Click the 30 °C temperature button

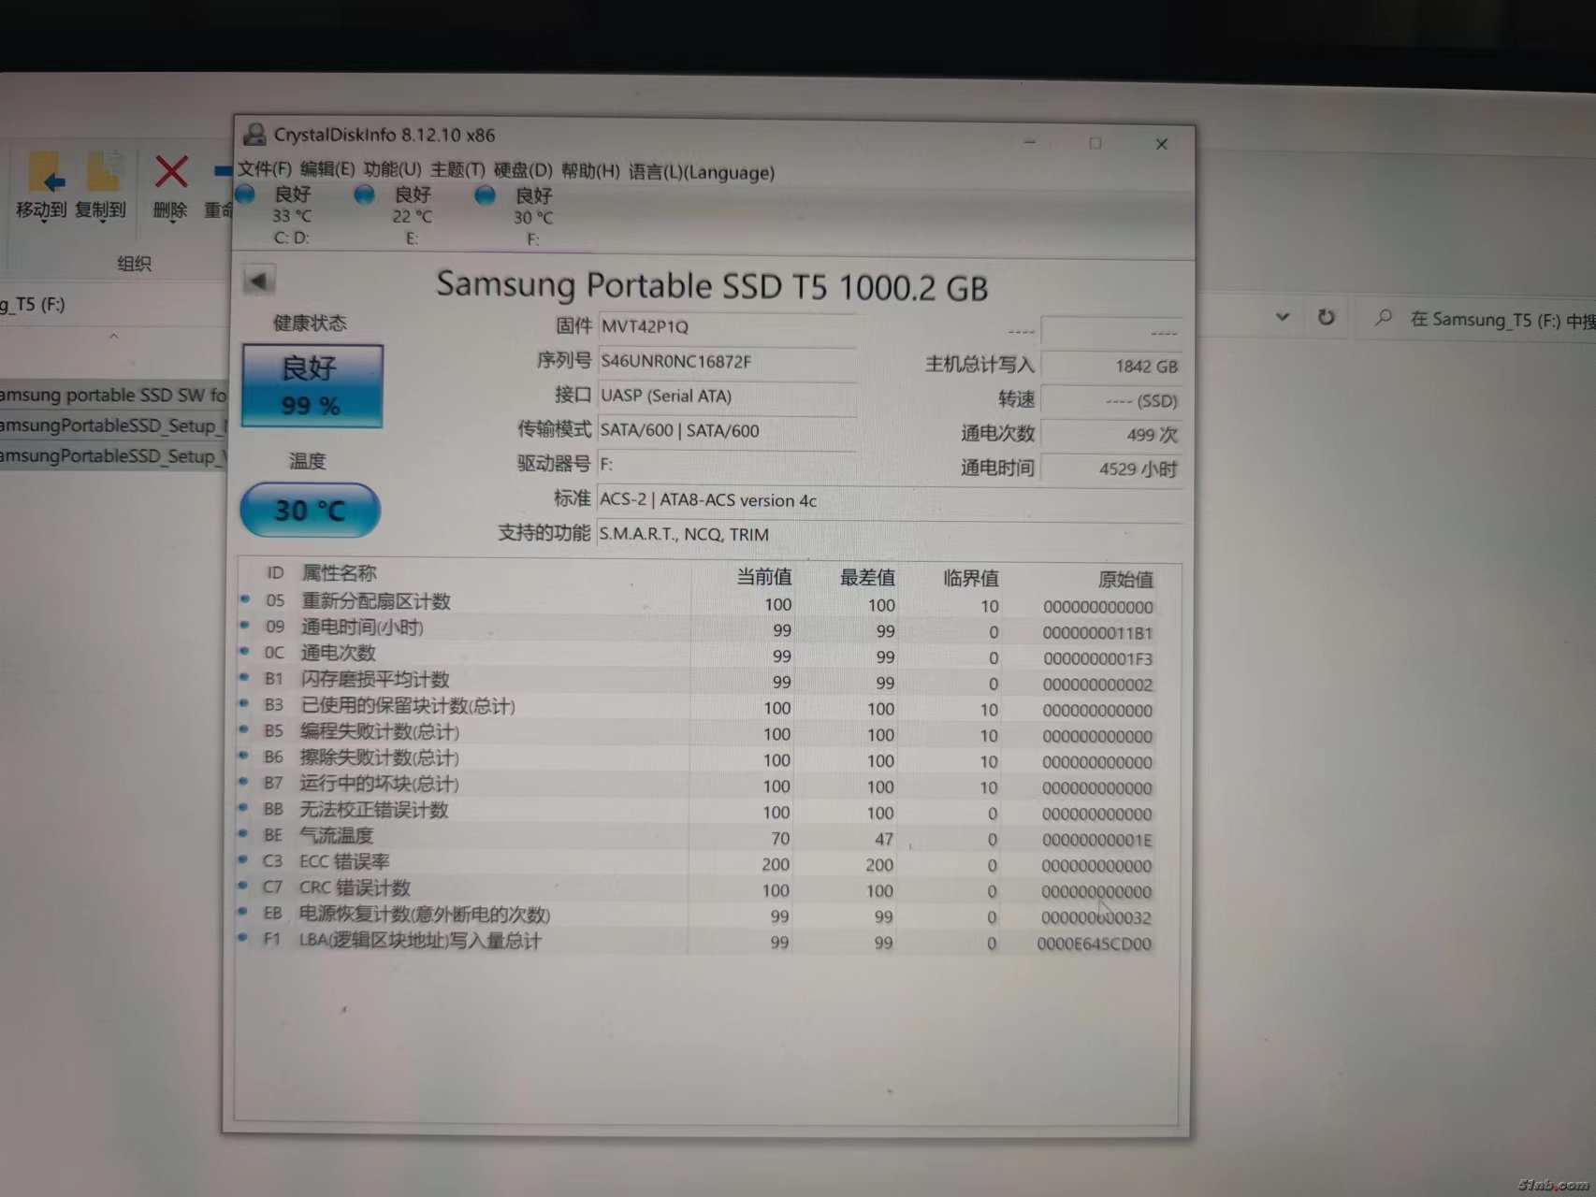[311, 510]
